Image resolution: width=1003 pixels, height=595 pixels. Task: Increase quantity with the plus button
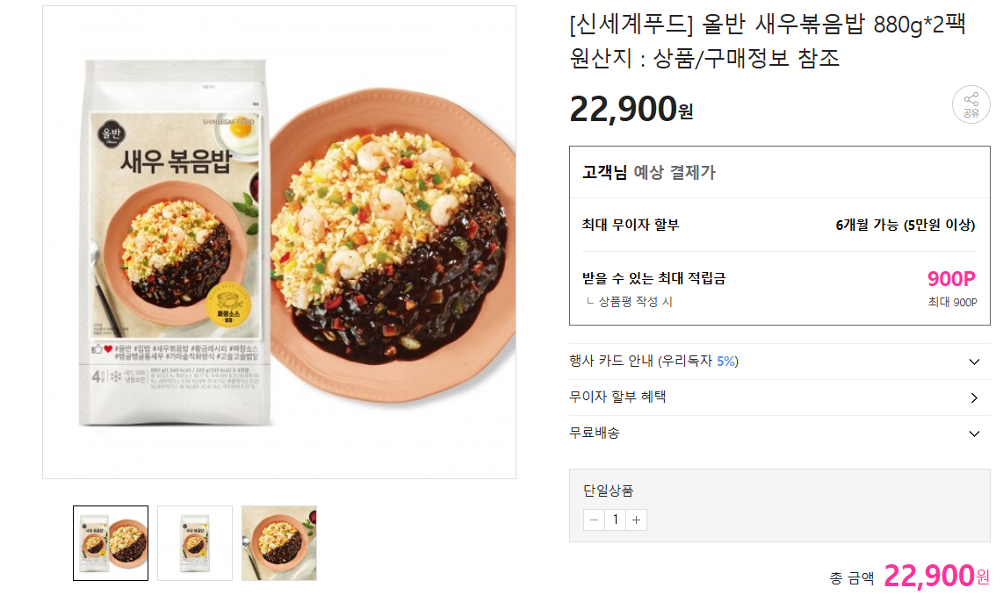click(x=637, y=520)
